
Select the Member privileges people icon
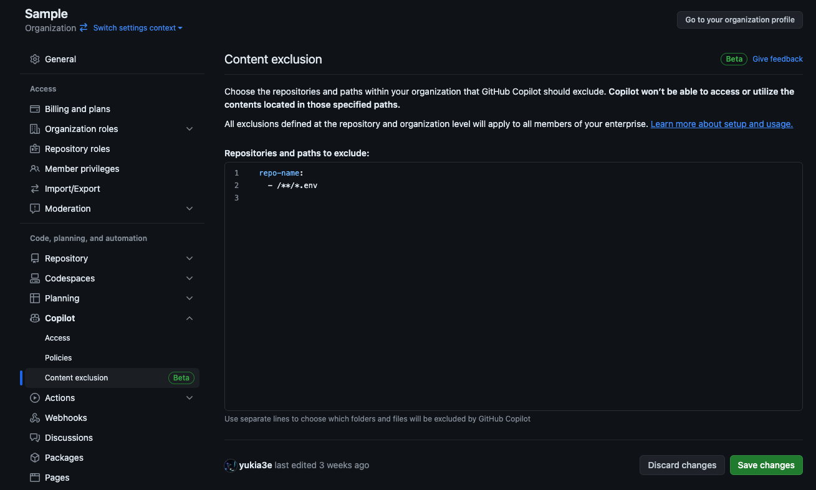(34, 168)
